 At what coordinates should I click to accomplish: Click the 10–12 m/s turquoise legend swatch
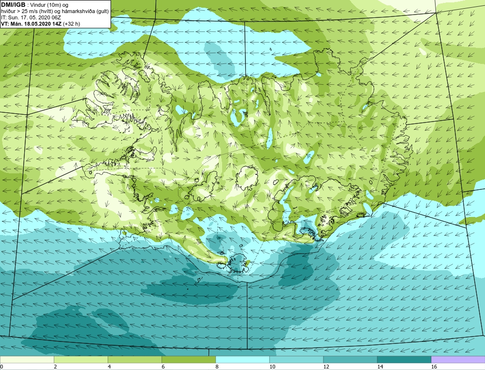pos(296,359)
